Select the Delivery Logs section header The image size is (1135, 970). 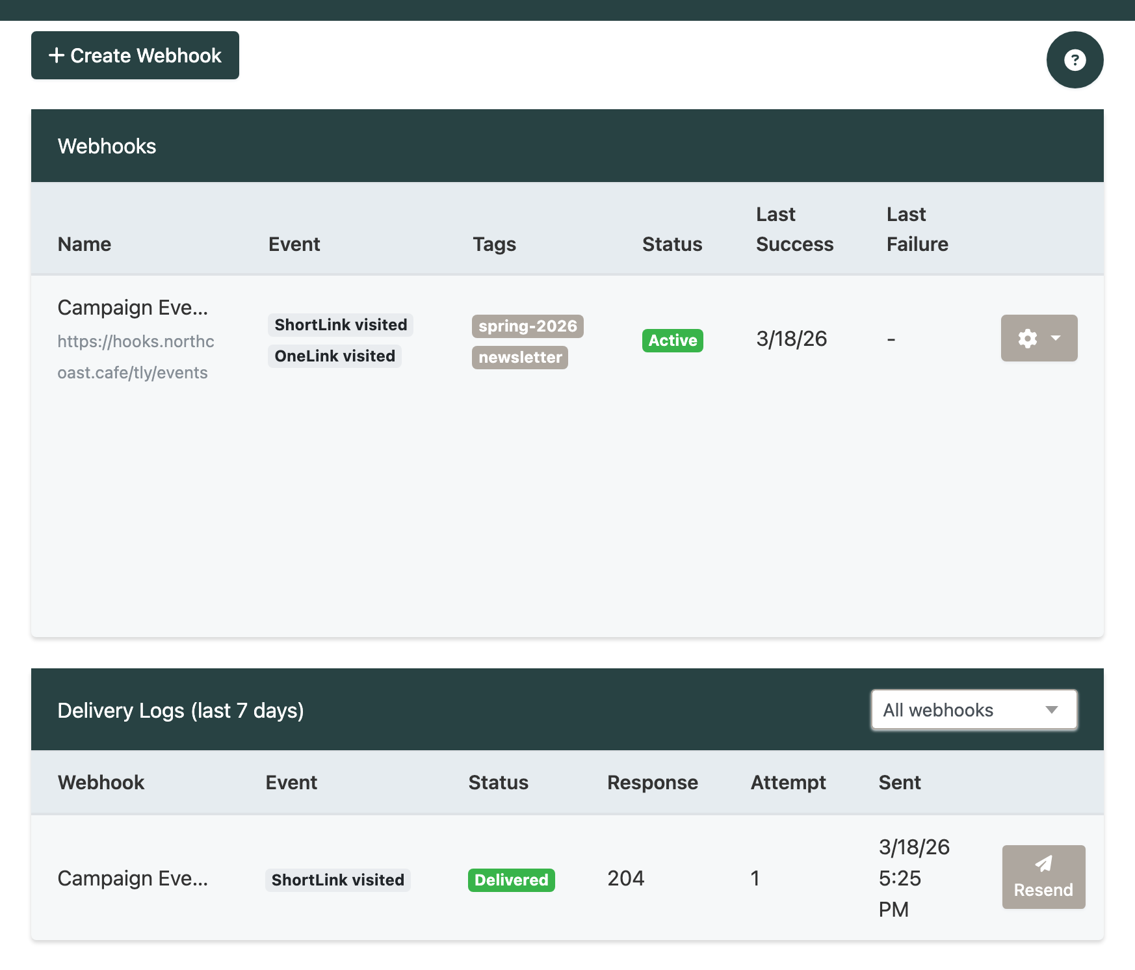181,710
